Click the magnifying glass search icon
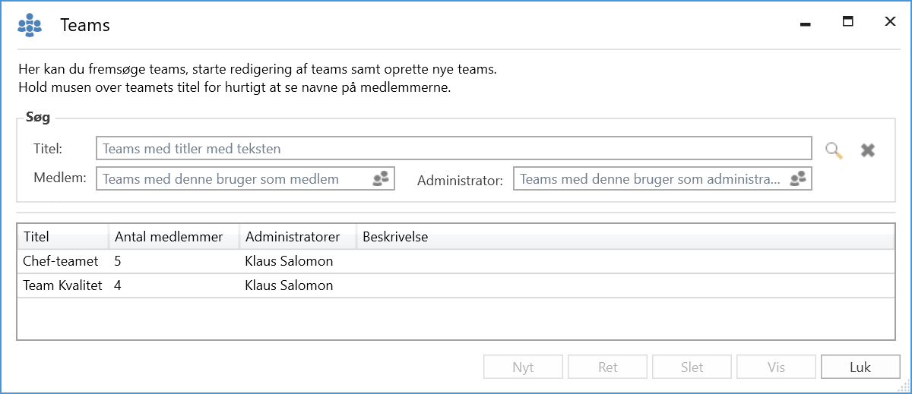 pyautogui.click(x=834, y=150)
